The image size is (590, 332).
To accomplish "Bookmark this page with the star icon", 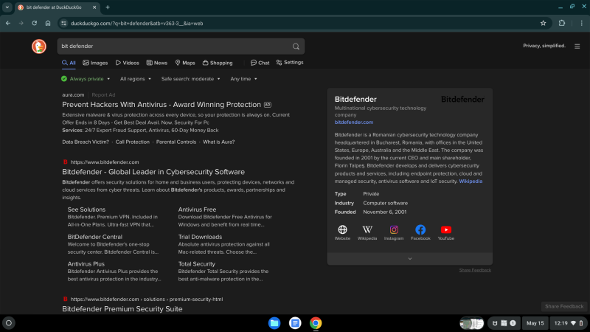I will pyautogui.click(x=543, y=23).
